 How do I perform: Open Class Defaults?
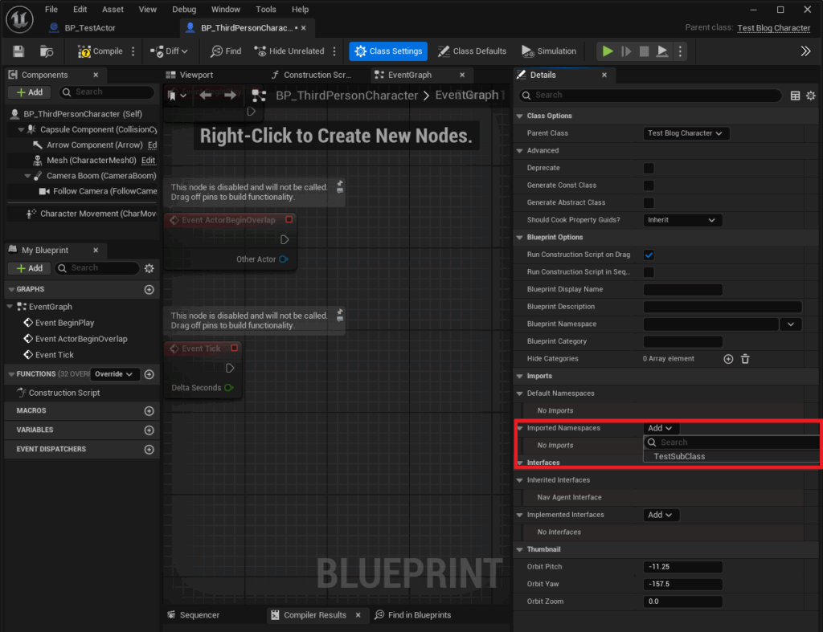(x=472, y=51)
